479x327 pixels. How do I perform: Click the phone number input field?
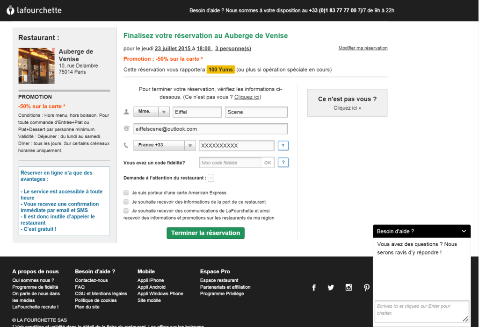coord(236,145)
